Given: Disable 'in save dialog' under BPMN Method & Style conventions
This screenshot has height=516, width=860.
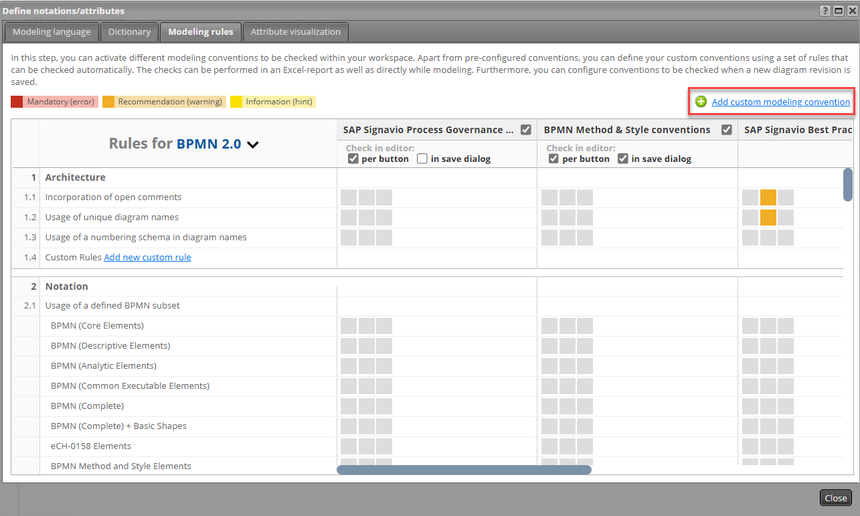Looking at the screenshot, I should tap(623, 159).
